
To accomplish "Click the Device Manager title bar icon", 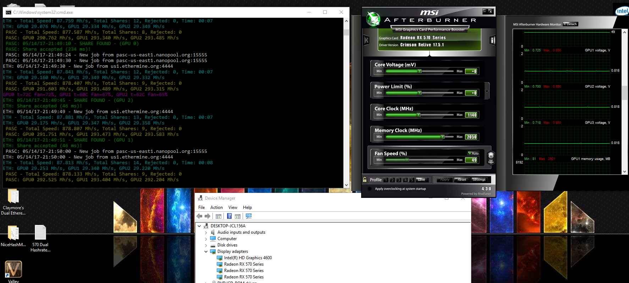I will click(200, 198).
